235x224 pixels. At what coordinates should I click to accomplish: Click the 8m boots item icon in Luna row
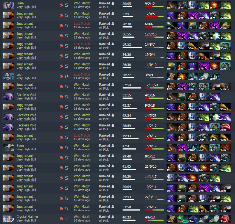coord(172,5)
